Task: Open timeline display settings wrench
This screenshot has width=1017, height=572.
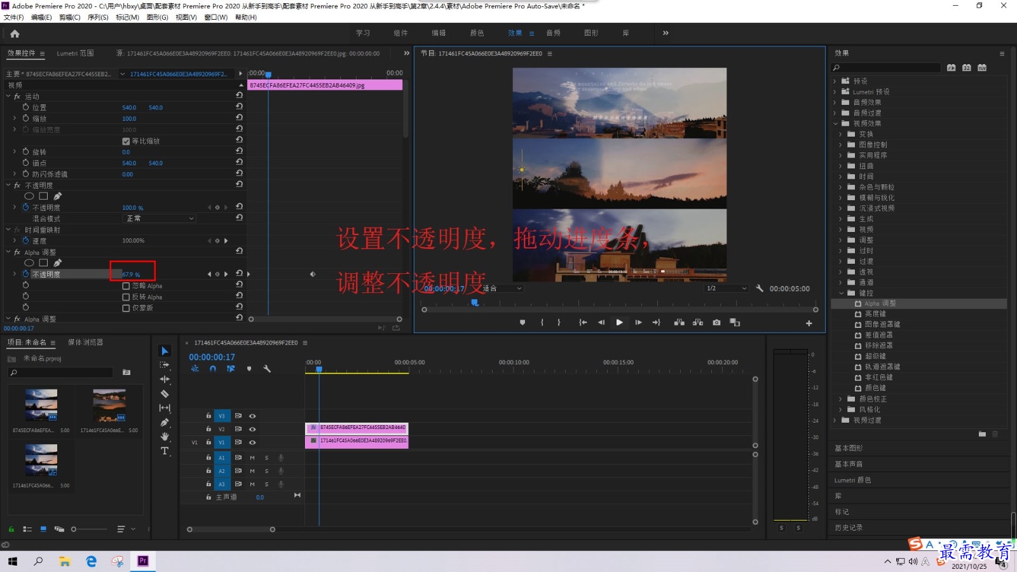Action: point(267,369)
